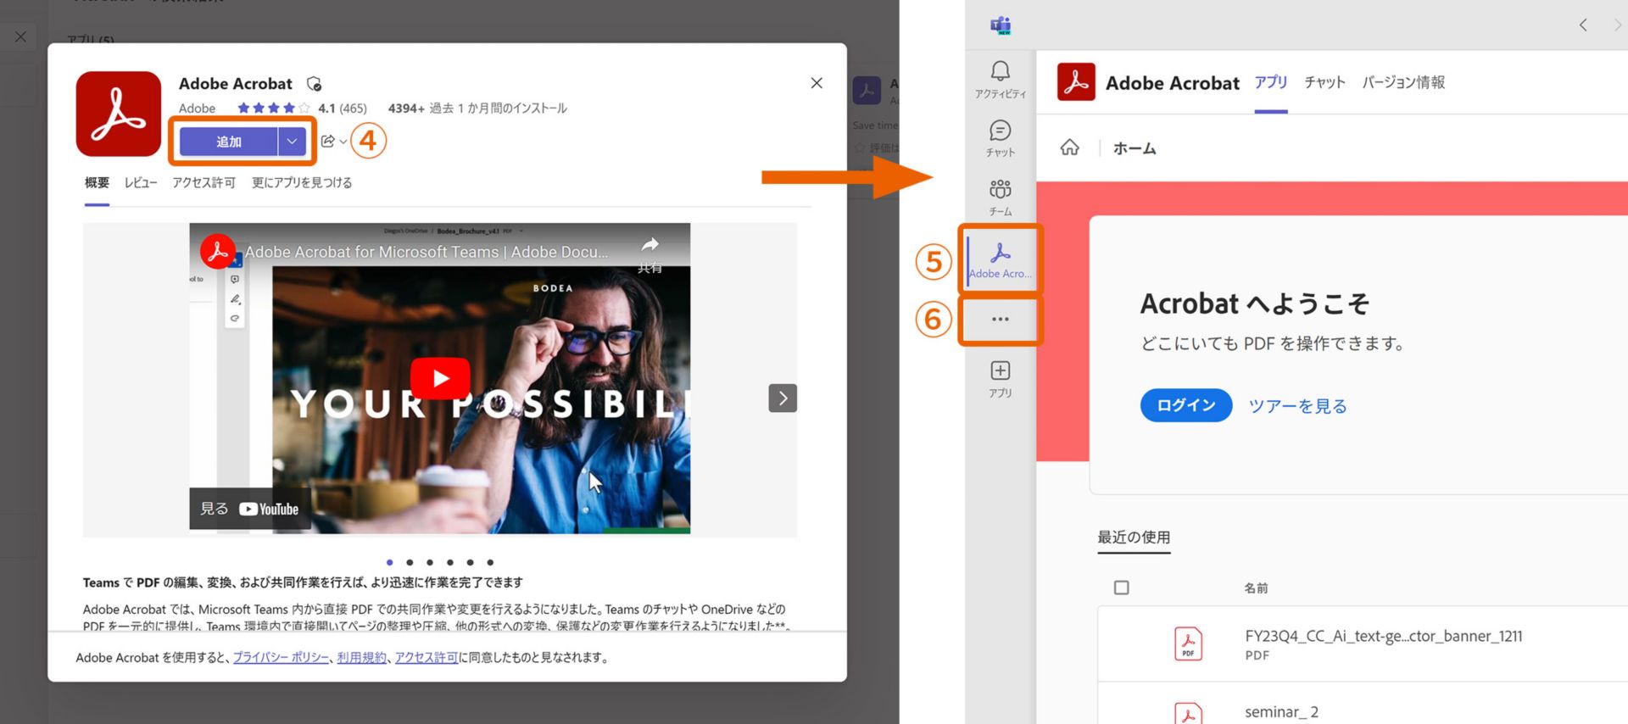Viewport: 1628px width, 724px height.
Task: Open チャット in the Teams sidebar
Action: tap(1001, 139)
